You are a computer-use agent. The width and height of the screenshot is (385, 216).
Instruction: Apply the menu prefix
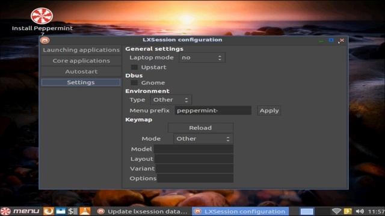point(269,110)
